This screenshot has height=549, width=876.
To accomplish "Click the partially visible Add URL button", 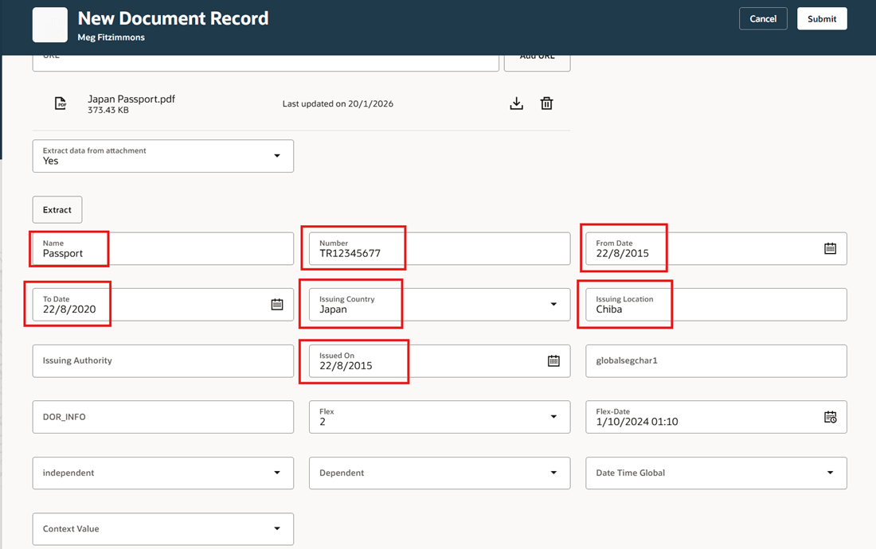I will (537, 63).
